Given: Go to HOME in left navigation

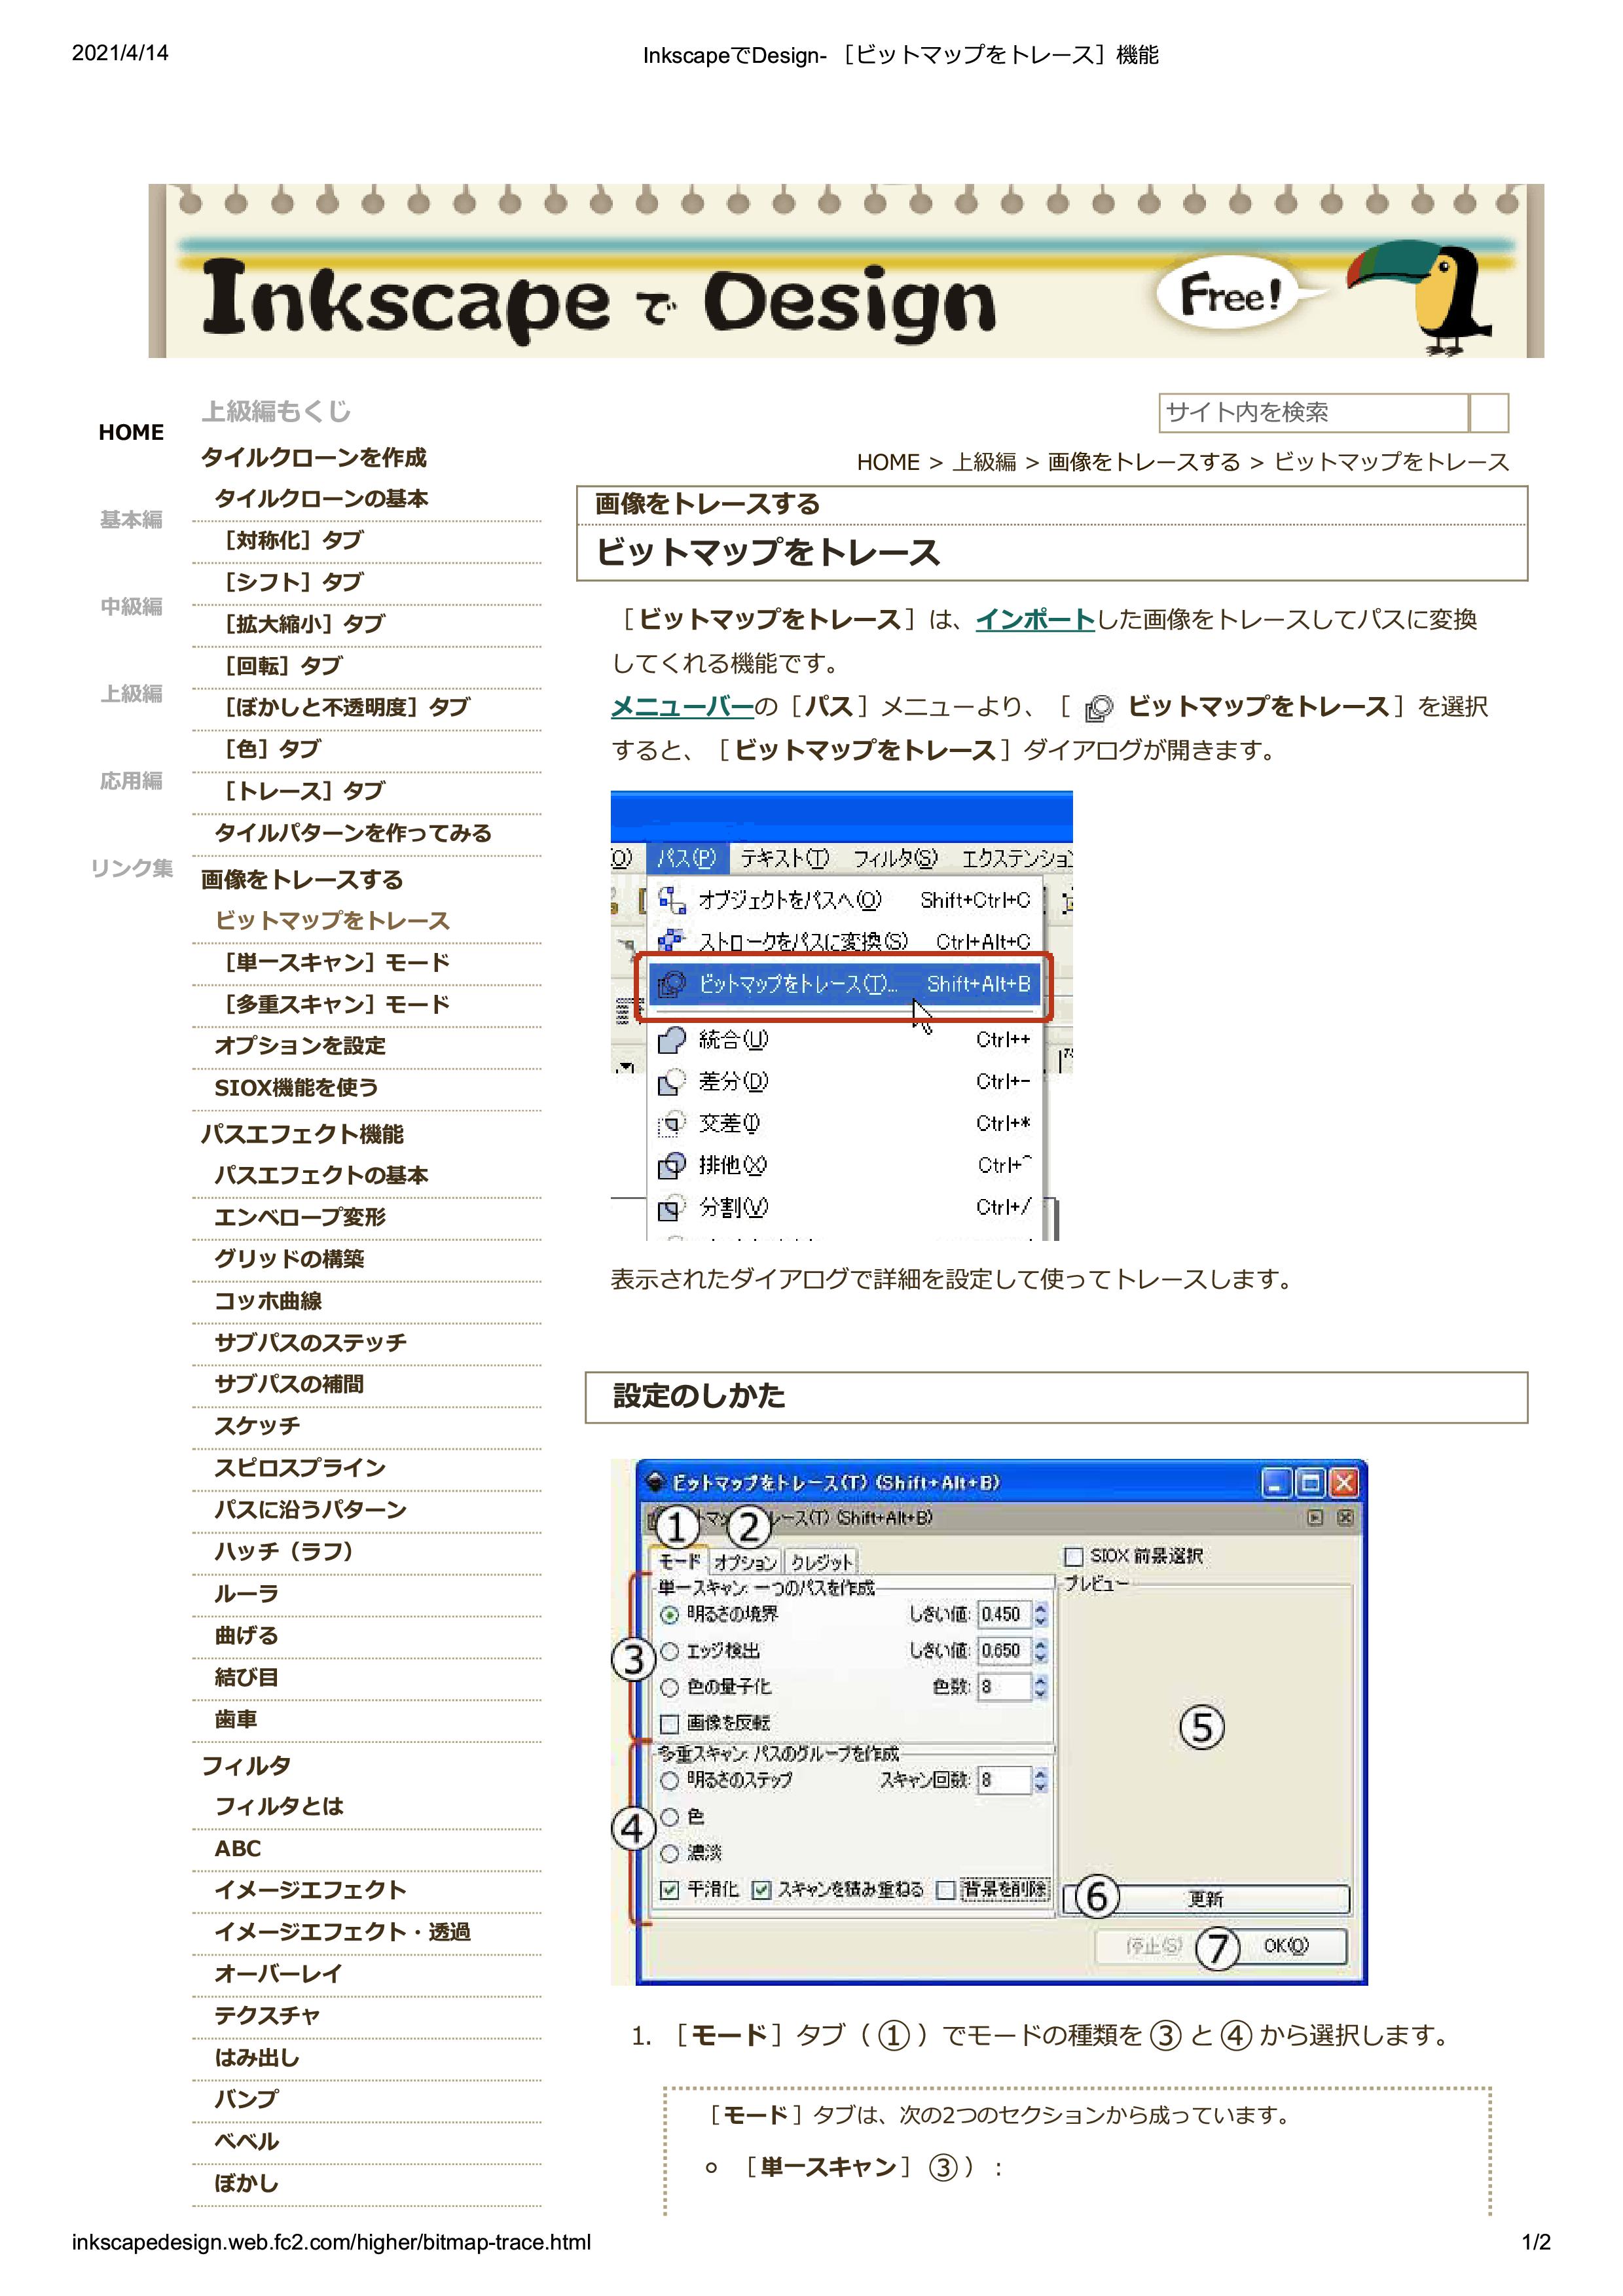Looking at the screenshot, I should (131, 433).
